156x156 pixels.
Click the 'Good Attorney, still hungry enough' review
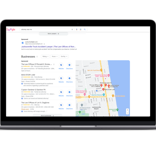[x=35, y=111]
